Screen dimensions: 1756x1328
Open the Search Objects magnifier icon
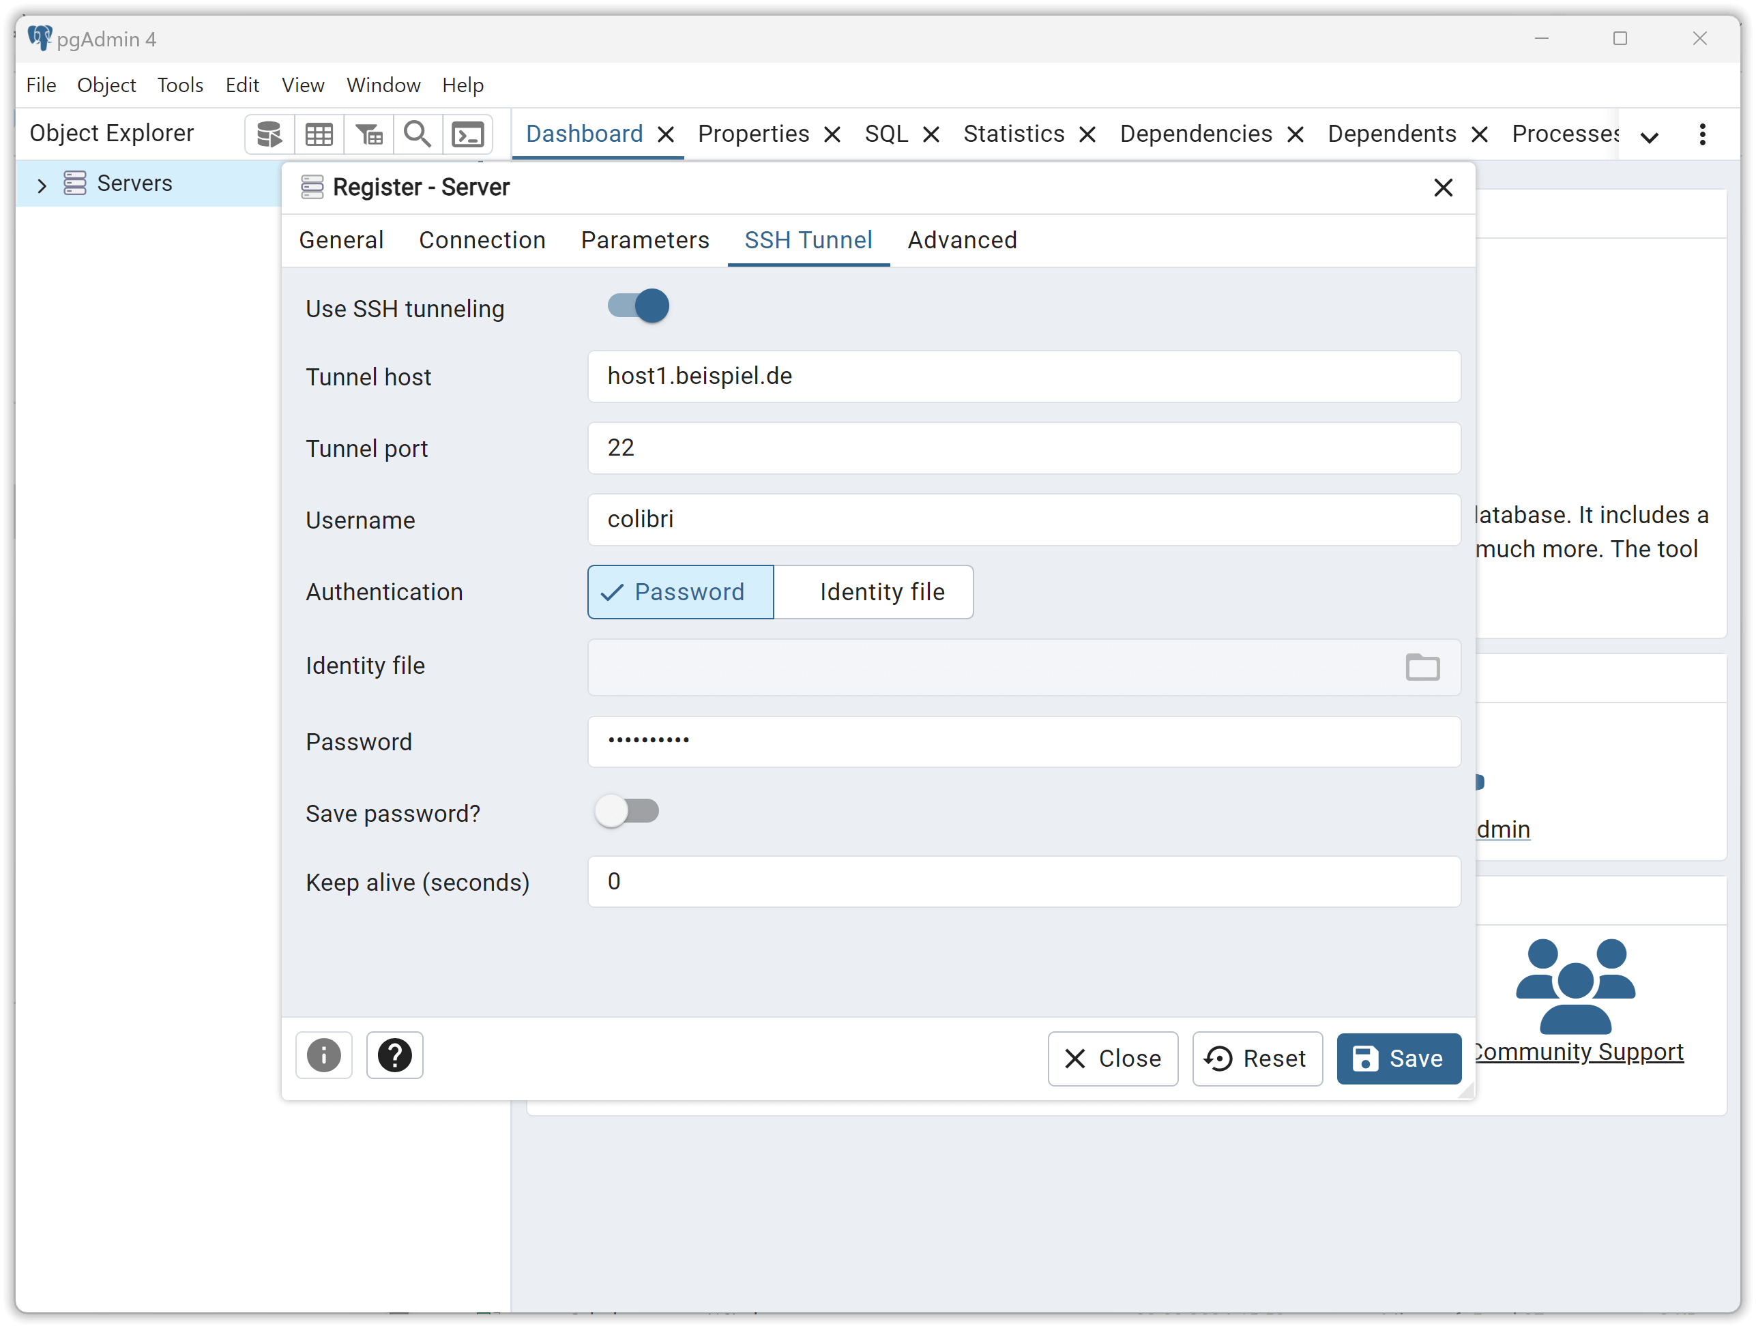418,134
